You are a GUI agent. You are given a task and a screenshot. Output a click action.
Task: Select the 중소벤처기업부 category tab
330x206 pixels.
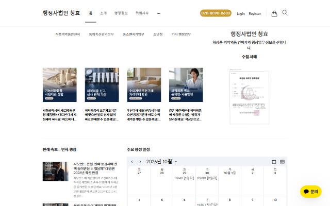134,35
